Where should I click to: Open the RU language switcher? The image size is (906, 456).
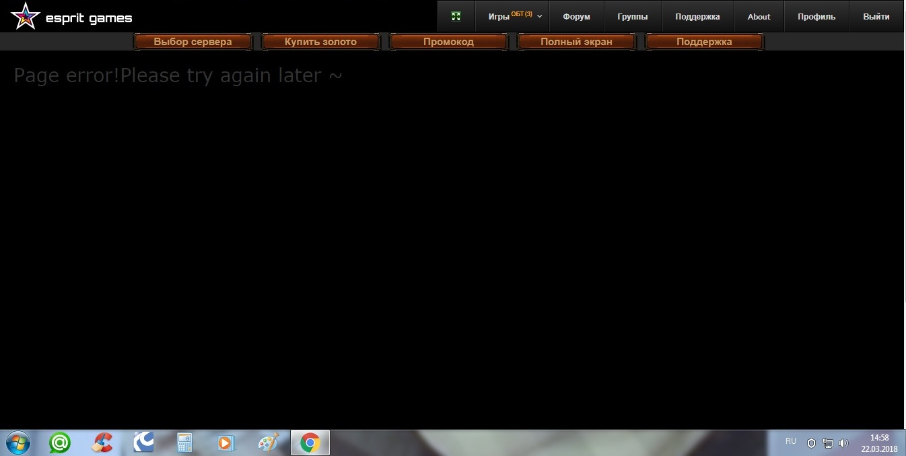coord(791,441)
